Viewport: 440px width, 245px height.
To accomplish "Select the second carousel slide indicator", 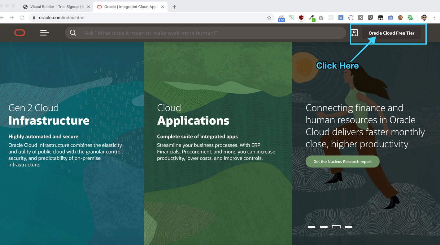I will click(324, 227).
